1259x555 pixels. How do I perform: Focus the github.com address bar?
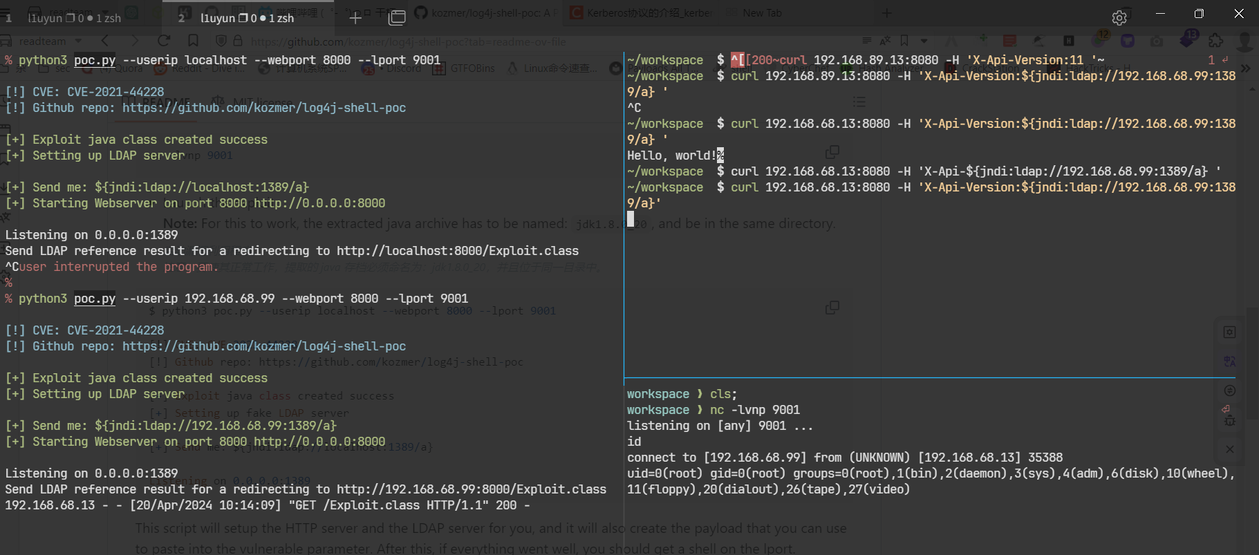point(408,42)
